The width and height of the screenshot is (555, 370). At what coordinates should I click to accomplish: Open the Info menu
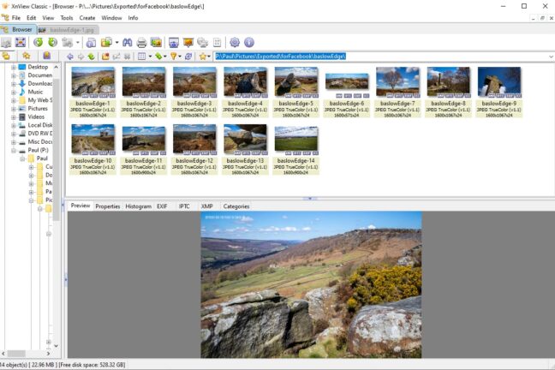[x=133, y=18]
